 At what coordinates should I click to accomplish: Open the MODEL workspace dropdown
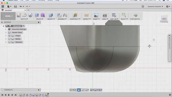click(8, 16)
